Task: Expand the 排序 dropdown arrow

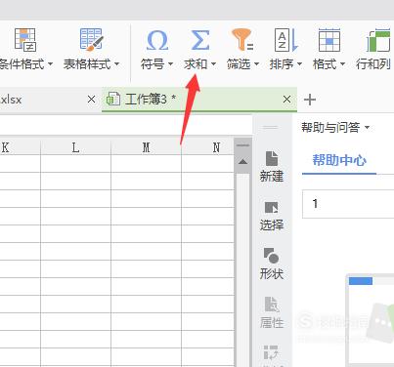Action: [x=299, y=64]
